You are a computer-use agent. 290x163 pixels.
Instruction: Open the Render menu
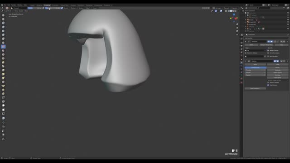tap(14, 5)
